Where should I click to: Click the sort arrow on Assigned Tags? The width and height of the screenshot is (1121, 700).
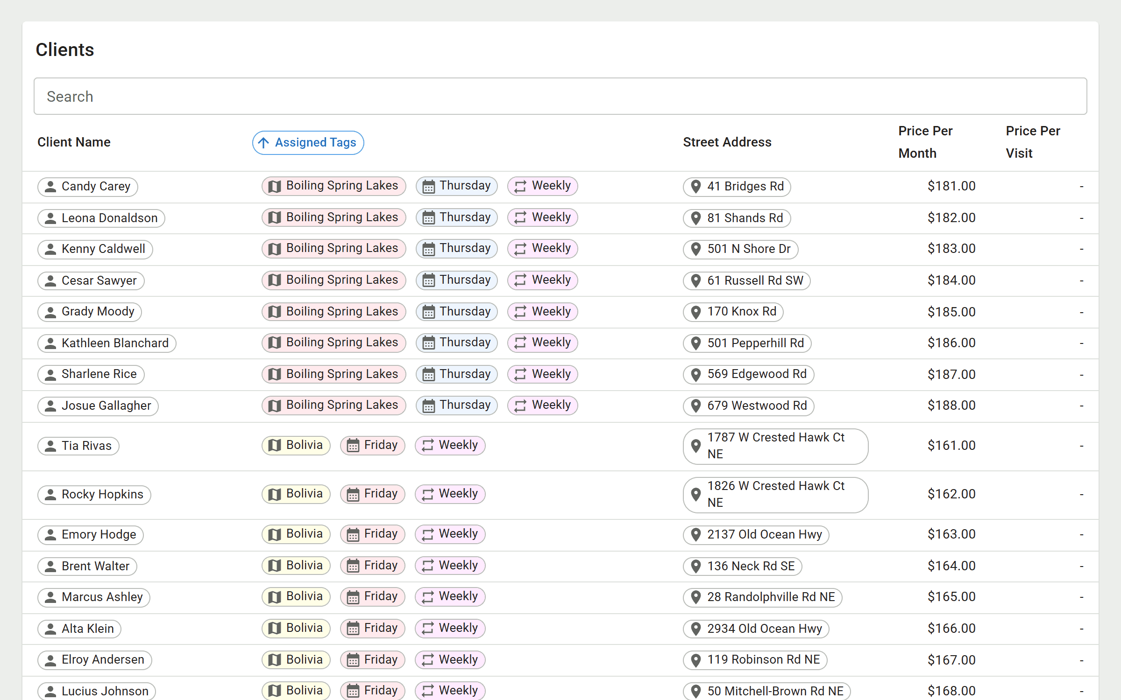pos(264,143)
